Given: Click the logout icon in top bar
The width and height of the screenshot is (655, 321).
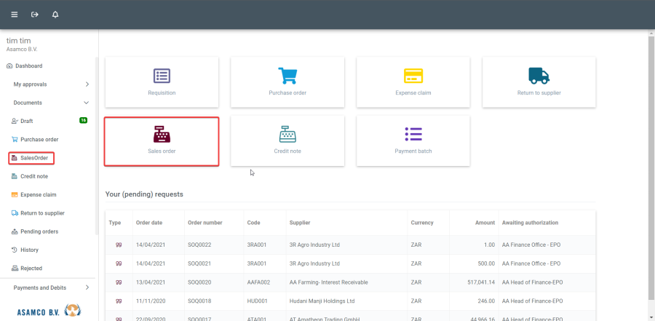Looking at the screenshot, I should pos(35,15).
